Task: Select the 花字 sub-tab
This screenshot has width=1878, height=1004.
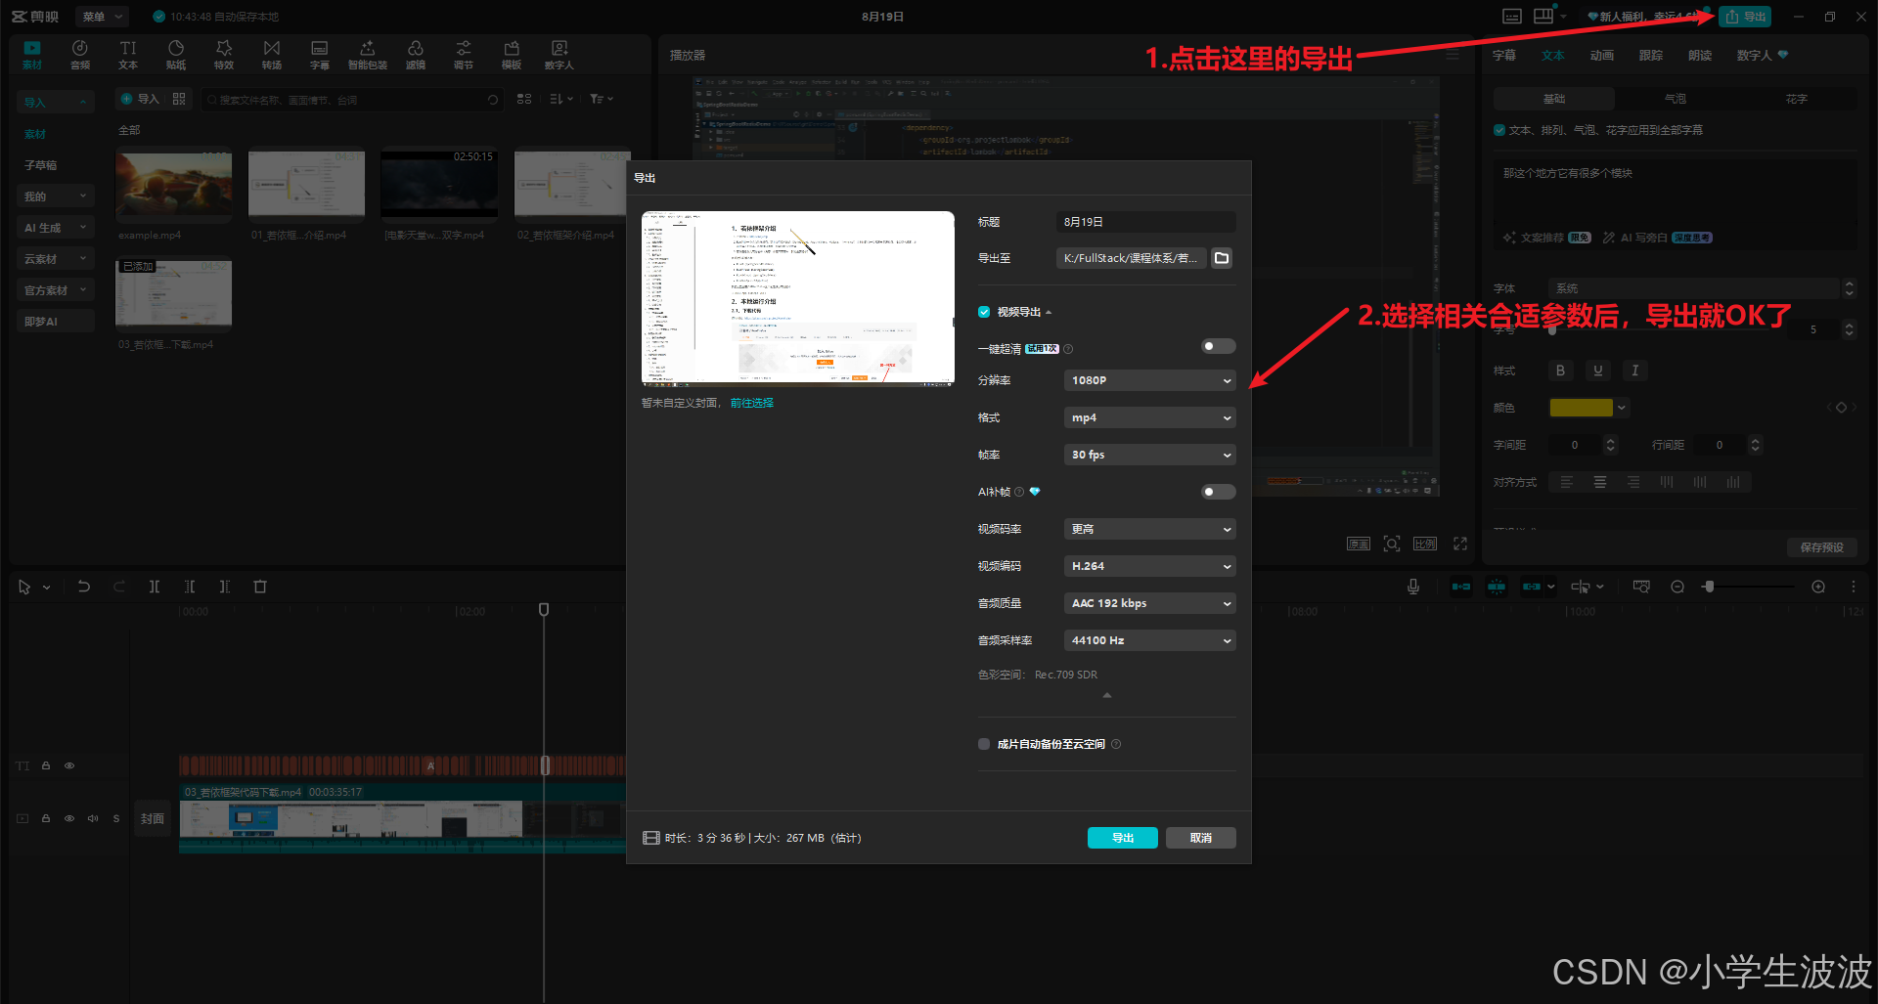Action: (x=1797, y=99)
